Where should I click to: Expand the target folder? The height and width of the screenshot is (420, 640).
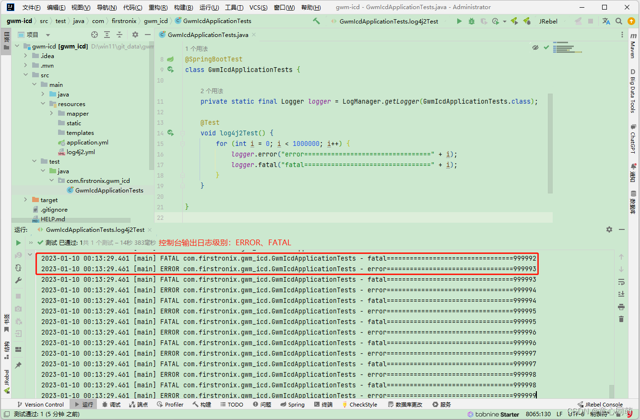(25, 199)
